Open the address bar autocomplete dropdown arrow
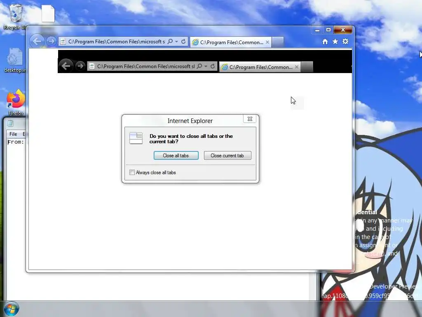 pyautogui.click(x=176, y=42)
